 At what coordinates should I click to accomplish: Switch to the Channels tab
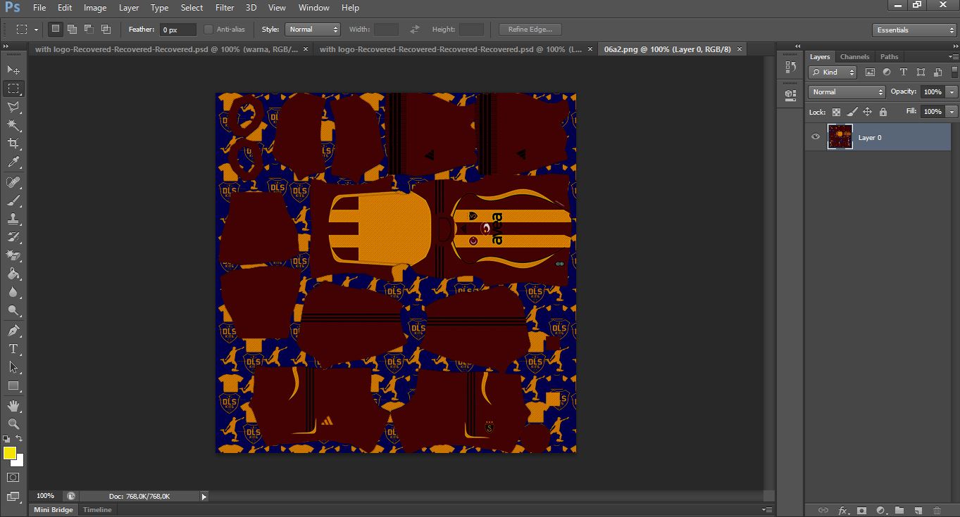854,56
